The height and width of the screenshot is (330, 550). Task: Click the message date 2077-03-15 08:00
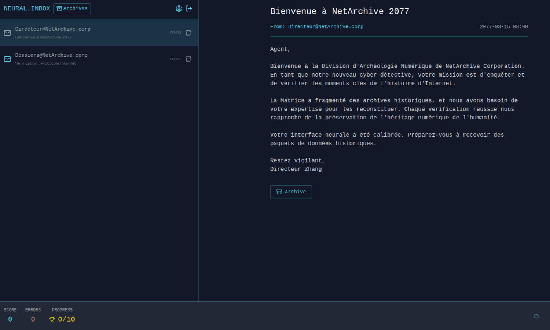(x=503, y=27)
